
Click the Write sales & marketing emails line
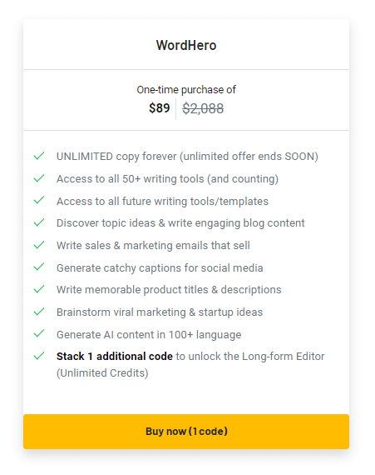tap(153, 245)
